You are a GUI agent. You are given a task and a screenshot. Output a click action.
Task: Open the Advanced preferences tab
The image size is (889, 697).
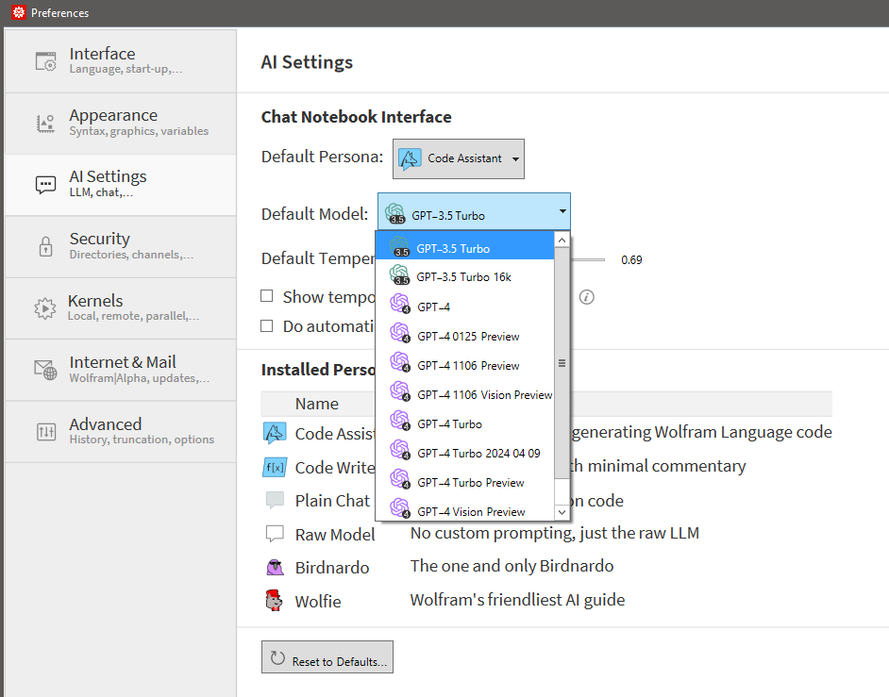pyautogui.click(x=120, y=432)
